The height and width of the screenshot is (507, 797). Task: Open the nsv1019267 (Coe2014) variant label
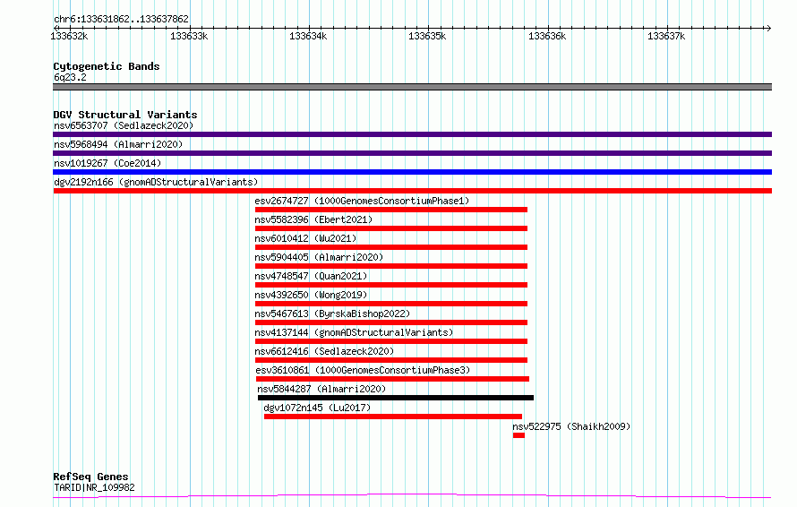point(107,163)
